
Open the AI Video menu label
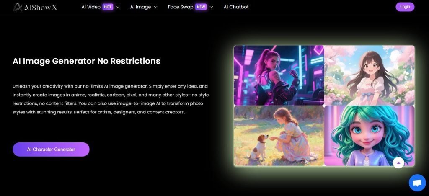coord(91,7)
